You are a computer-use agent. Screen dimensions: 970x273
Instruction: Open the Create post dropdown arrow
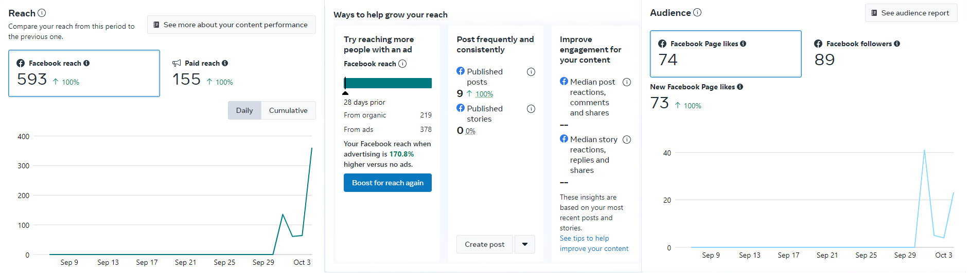pos(525,244)
